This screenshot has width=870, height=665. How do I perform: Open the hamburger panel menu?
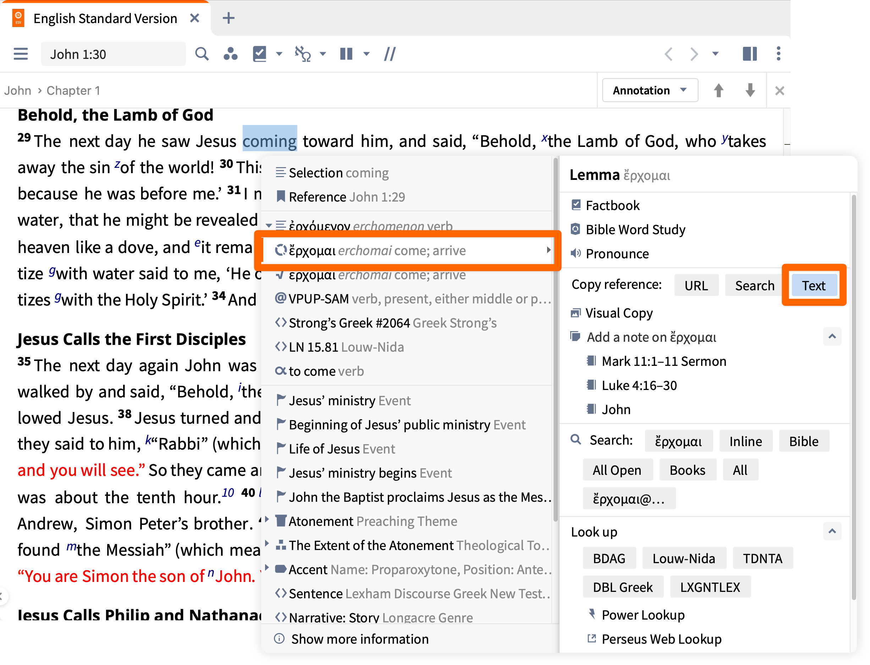coord(21,54)
